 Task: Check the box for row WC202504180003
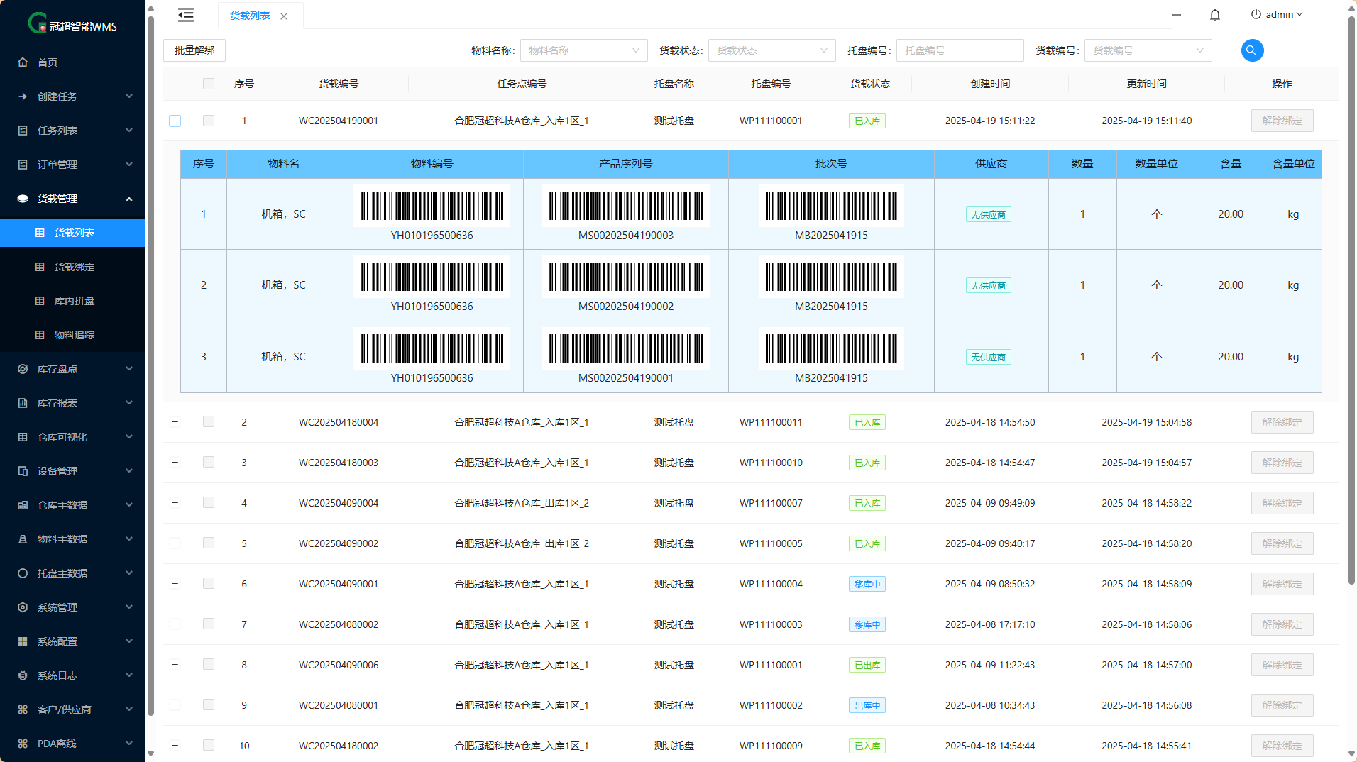pyautogui.click(x=209, y=462)
